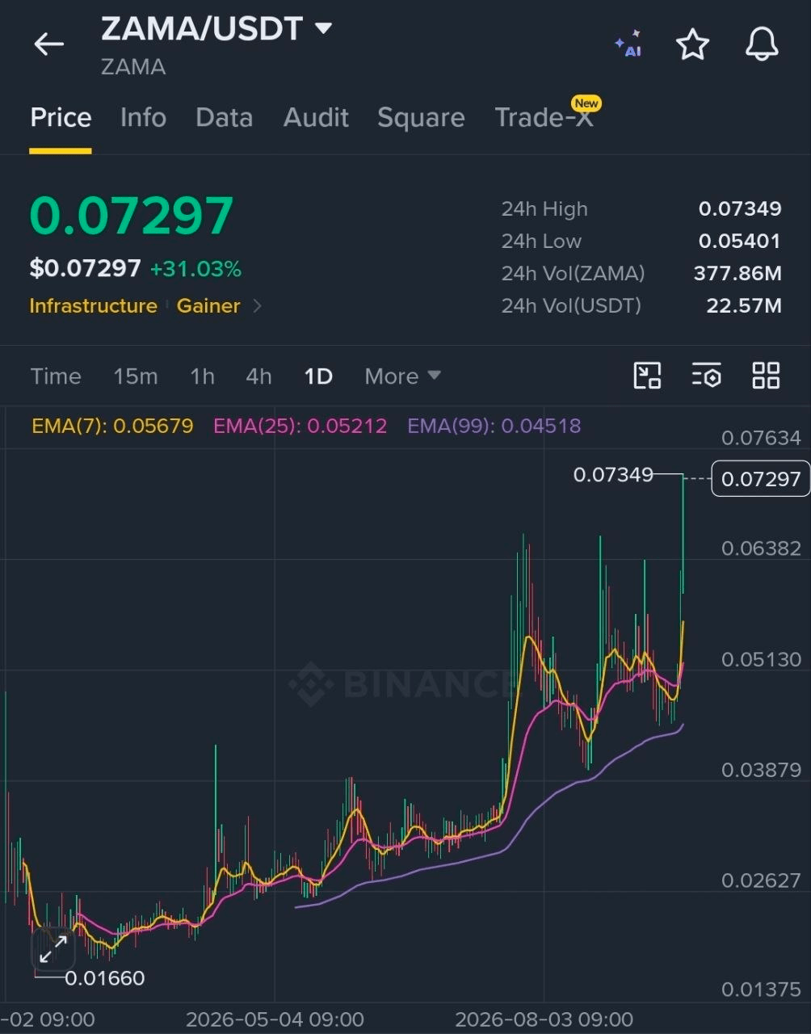Click the 0.06382 price axis label

[761, 549]
